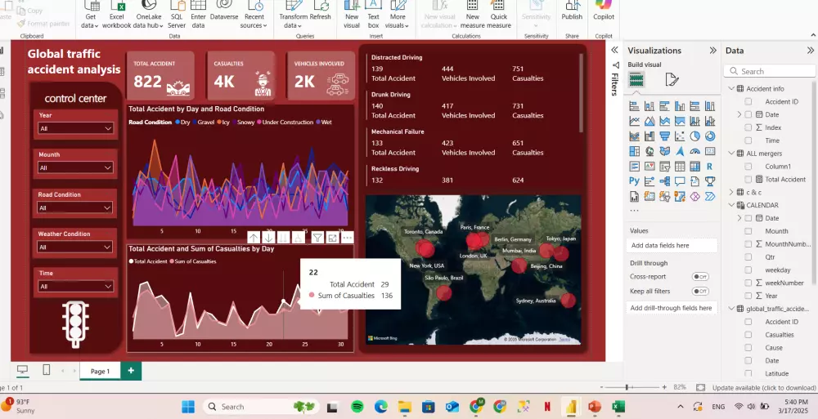Click Update available link in status bar
Viewport: 818px width, 419px height.
[764, 388]
